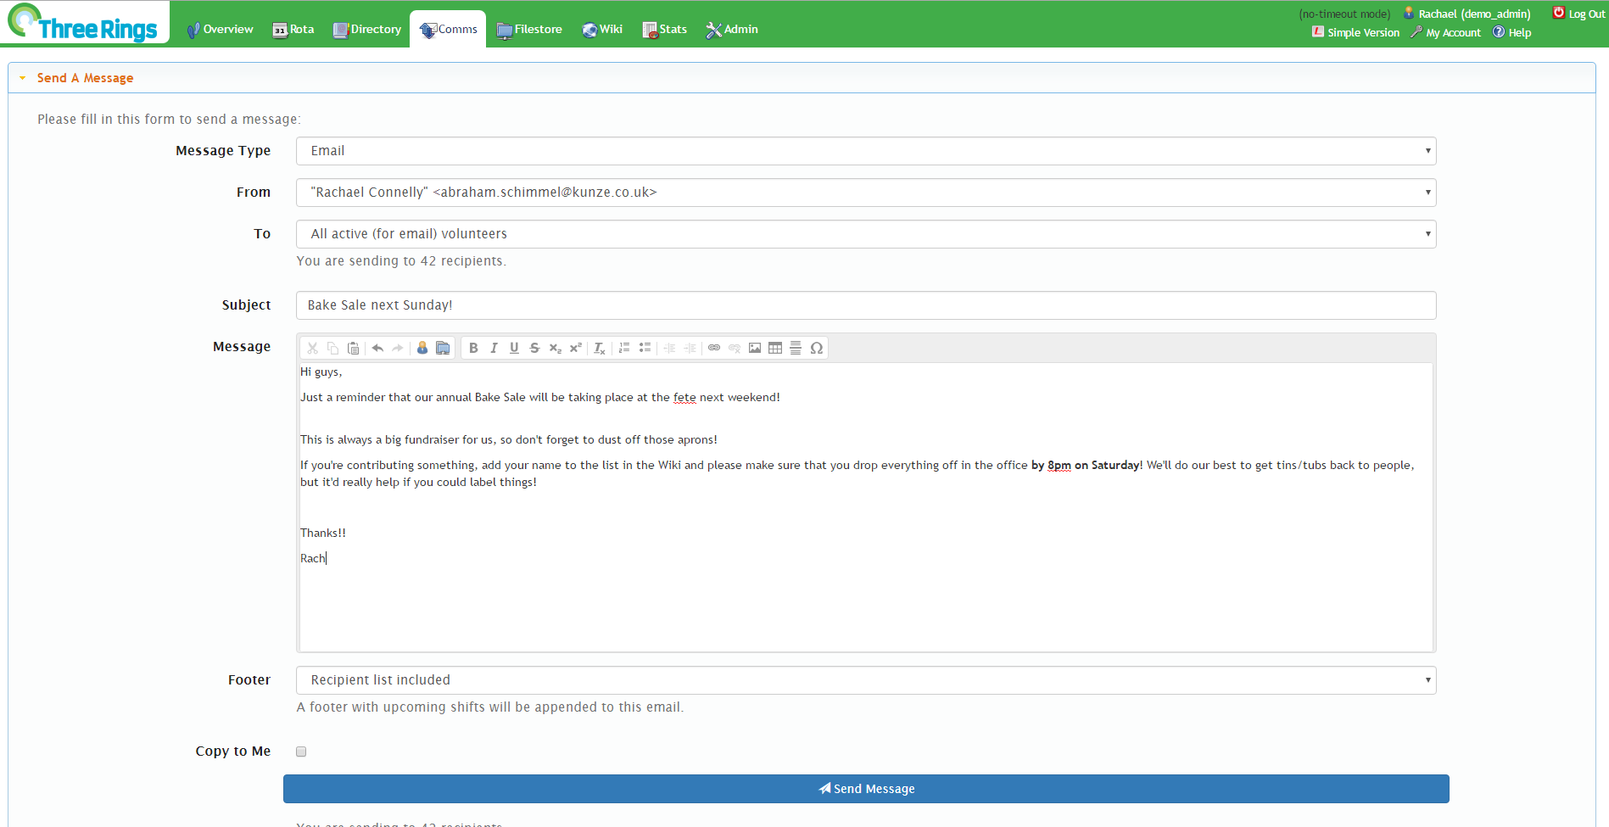Undo the last edit in message editor
This screenshot has height=827, width=1609.
point(377,348)
